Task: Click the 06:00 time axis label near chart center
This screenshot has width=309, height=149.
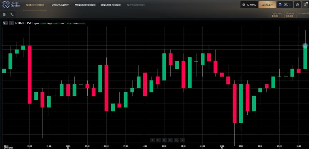Action: (107, 146)
